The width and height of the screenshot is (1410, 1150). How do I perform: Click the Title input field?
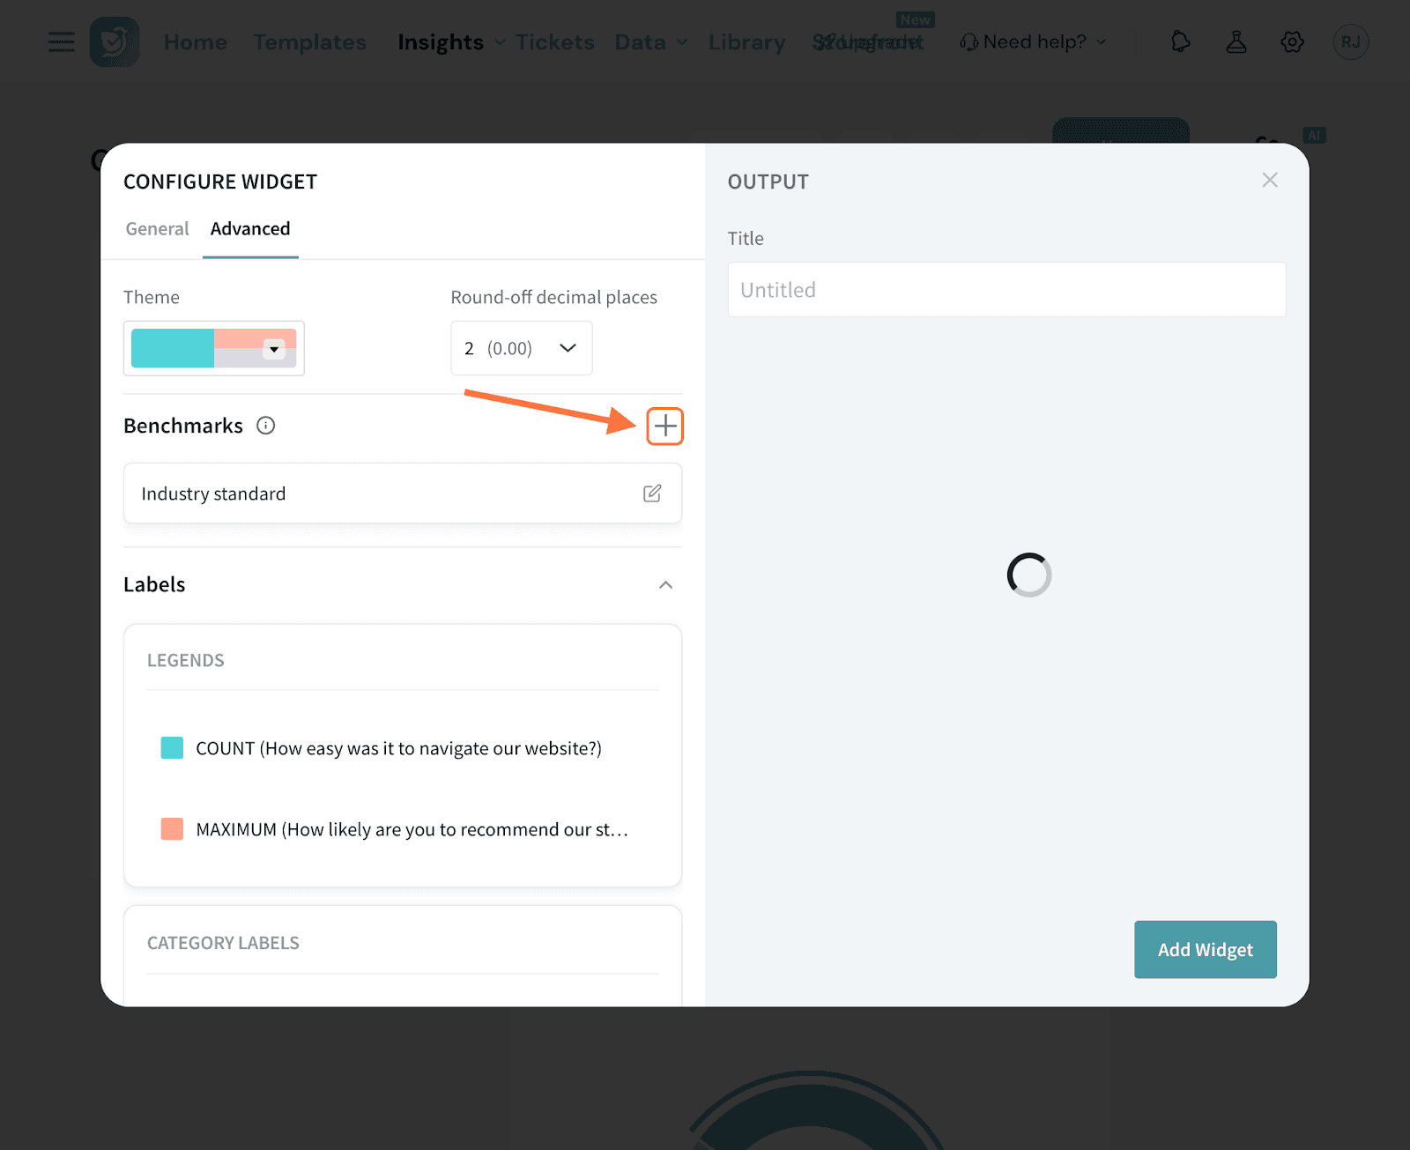tap(1006, 290)
